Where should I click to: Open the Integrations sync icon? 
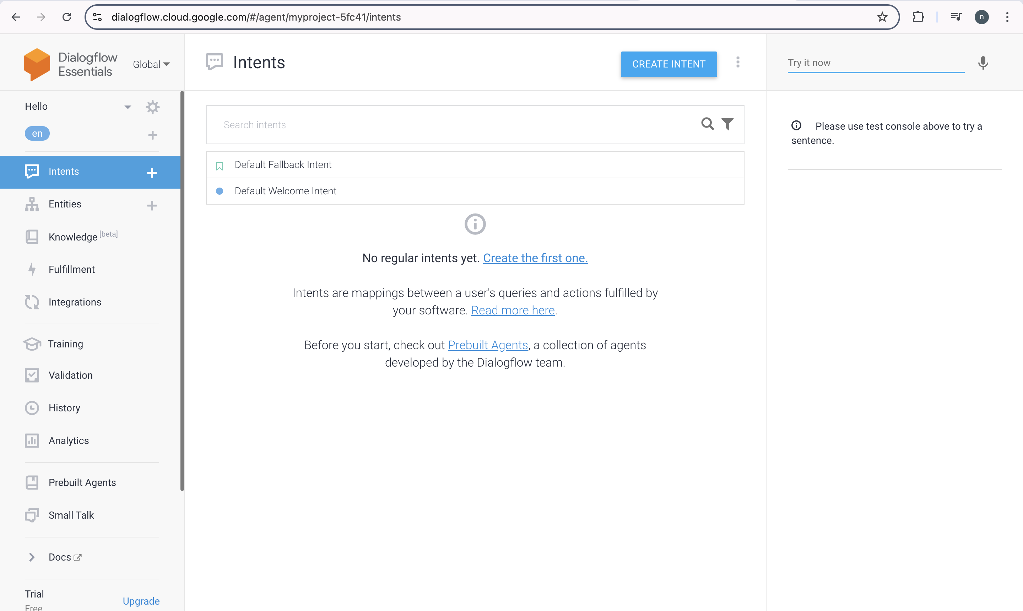pos(32,302)
